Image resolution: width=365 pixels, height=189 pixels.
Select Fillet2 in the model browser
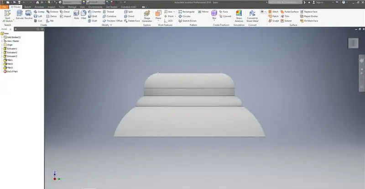coord(10,64)
